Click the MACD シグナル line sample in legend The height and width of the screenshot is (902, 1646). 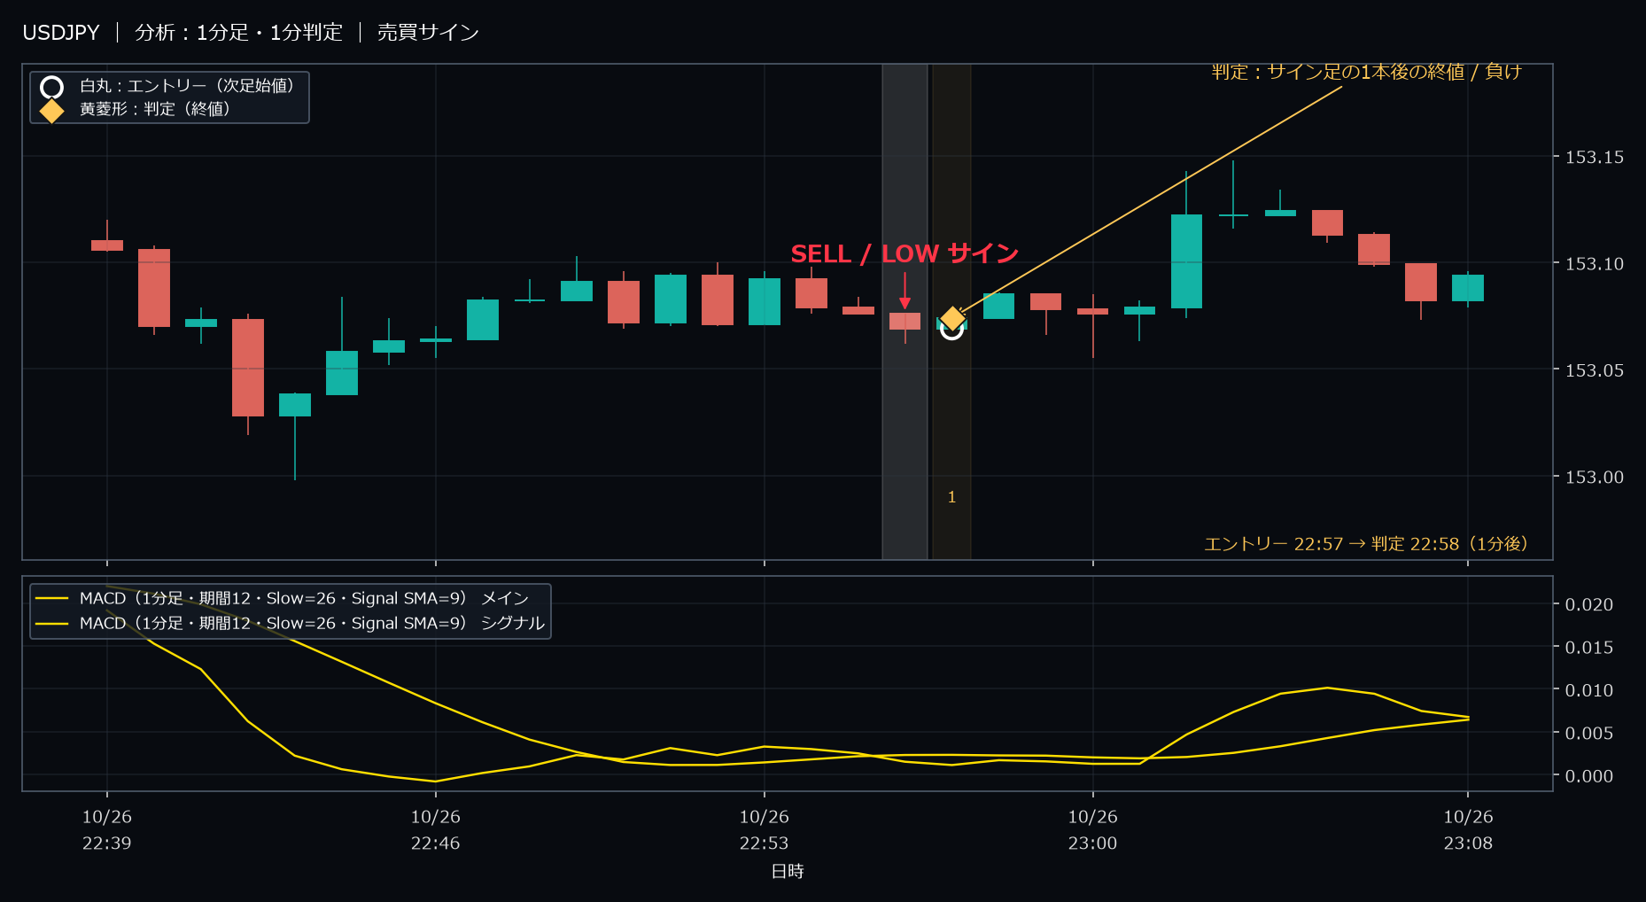tap(52, 624)
